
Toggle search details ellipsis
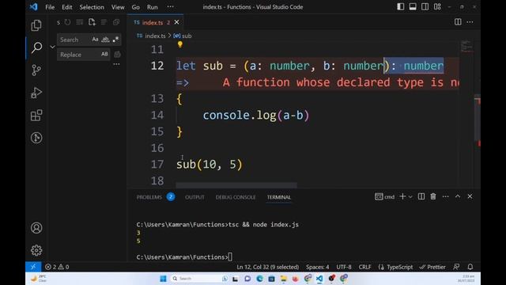[116, 64]
